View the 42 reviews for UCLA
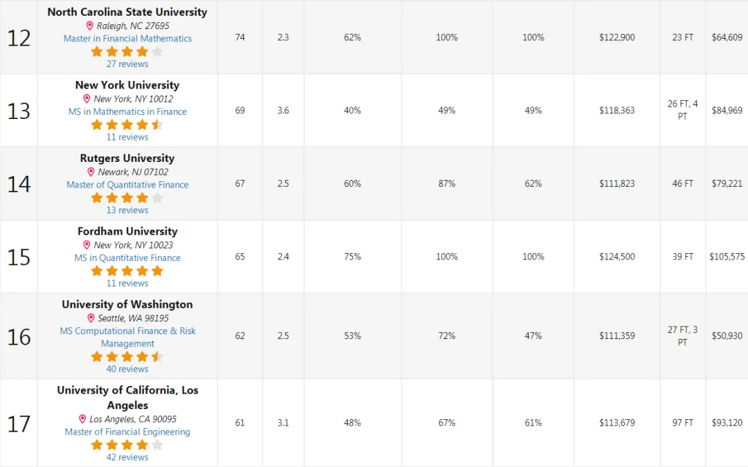The height and width of the screenshot is (467, 748). click(x=127, y=457)
